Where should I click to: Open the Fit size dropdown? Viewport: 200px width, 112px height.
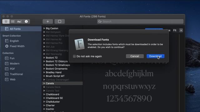[181, 30]
